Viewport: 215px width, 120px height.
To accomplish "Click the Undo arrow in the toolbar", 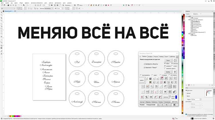I will pyautogui.click(x=27, y=5).
